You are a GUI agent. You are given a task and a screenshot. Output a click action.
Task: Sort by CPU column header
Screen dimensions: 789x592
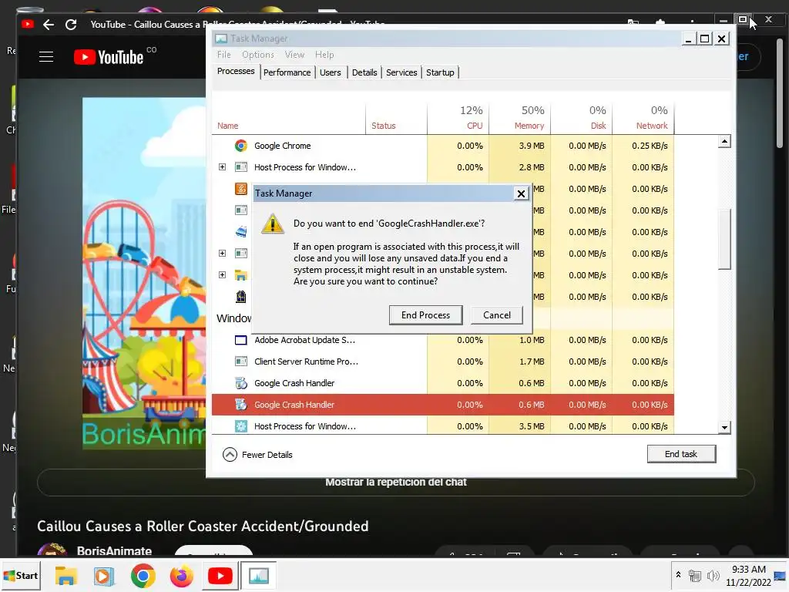tap(458, 119)
